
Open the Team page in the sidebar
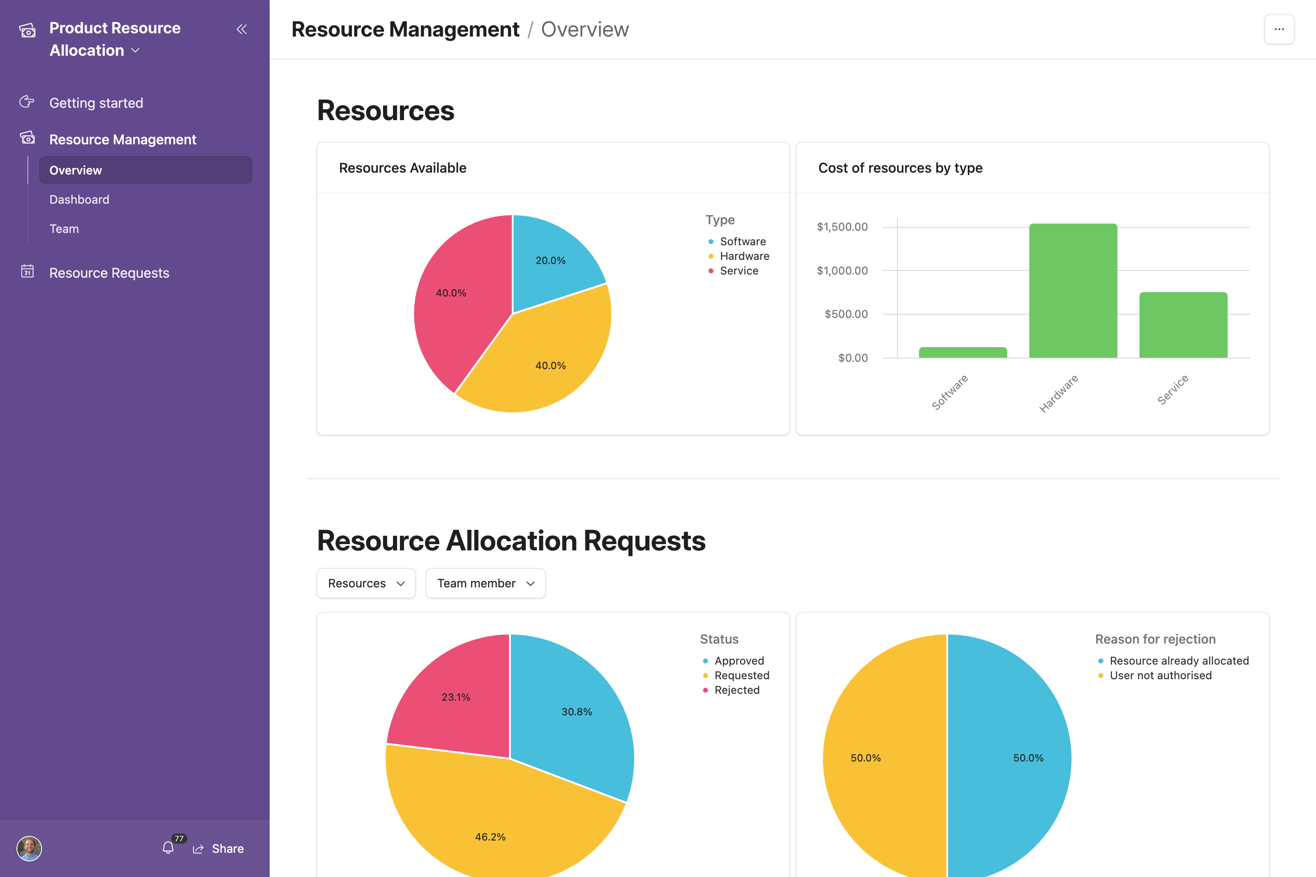point(64,228)
